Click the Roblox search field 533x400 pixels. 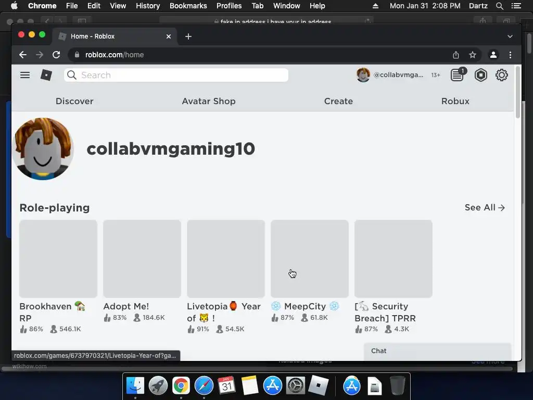[176, 75]
